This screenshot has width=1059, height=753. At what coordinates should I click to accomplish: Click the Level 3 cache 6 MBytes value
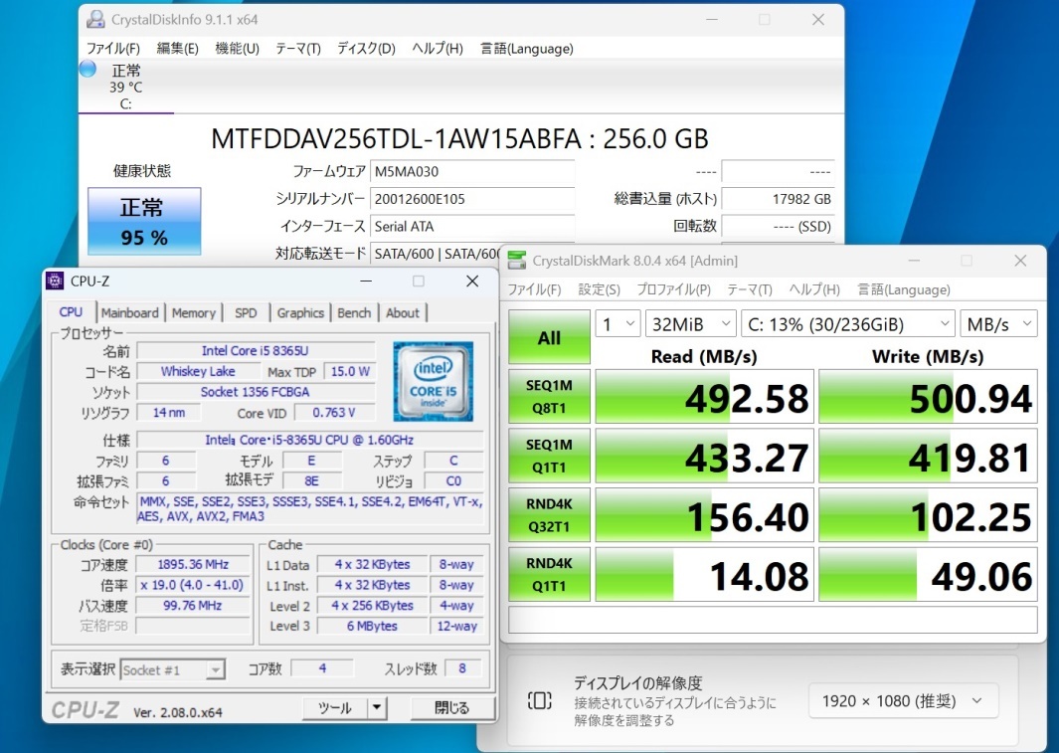tap(372, 626)
